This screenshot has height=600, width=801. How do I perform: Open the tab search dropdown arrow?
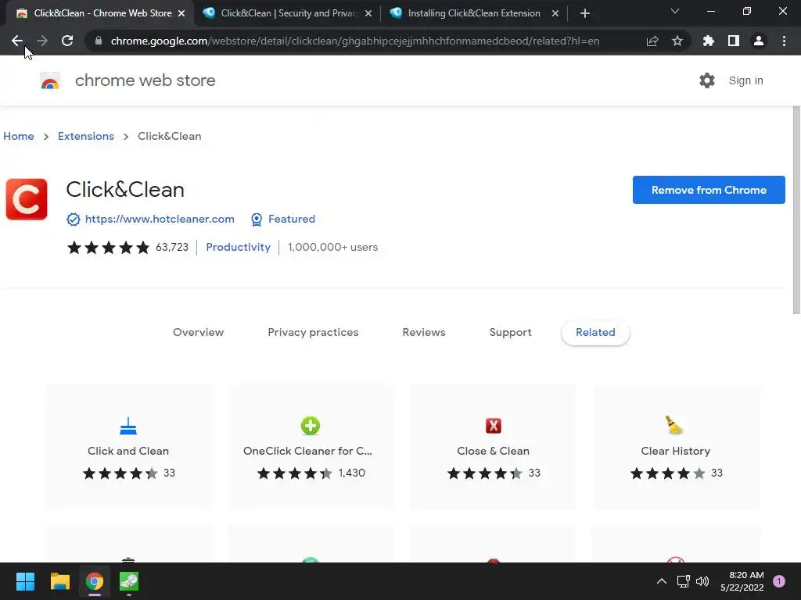pyautogui.click(x=675, y=11)
